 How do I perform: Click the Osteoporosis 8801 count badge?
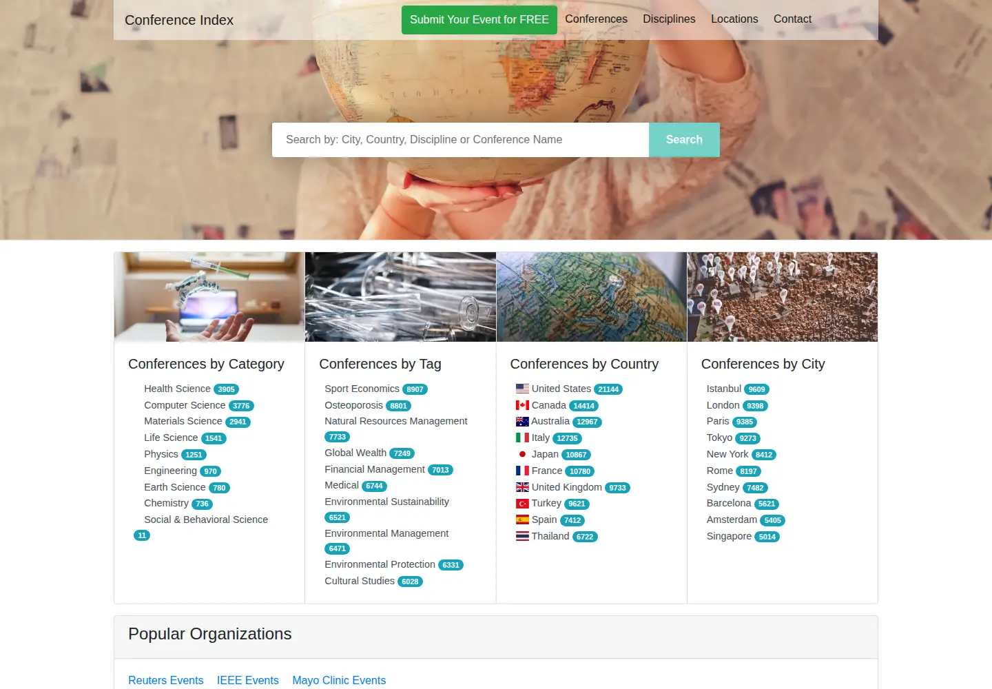pos(399,406)
